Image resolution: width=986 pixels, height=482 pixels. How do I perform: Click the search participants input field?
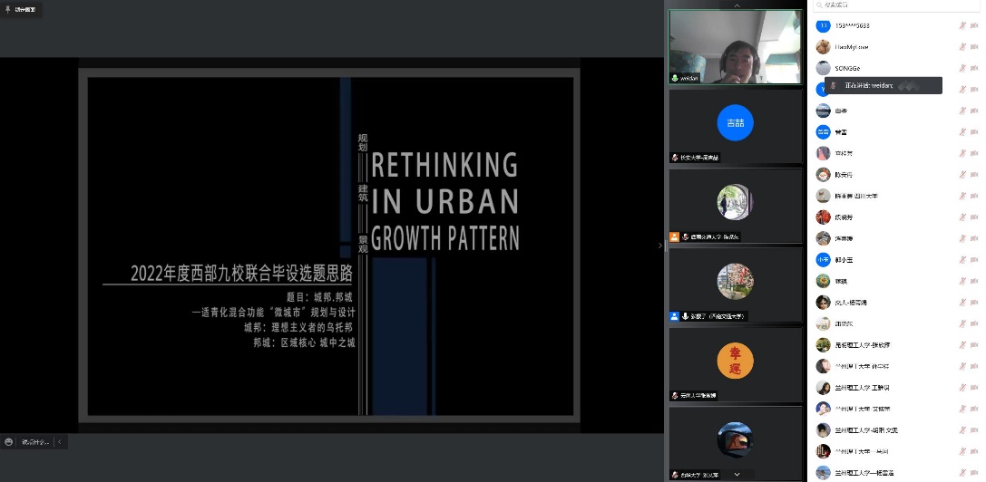[x=898, y=5]
